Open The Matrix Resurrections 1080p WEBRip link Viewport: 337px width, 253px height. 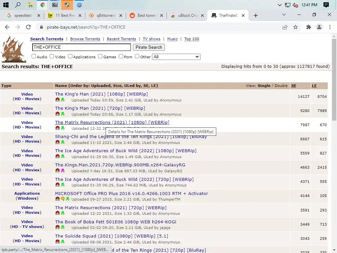click(x=112, y=123)
